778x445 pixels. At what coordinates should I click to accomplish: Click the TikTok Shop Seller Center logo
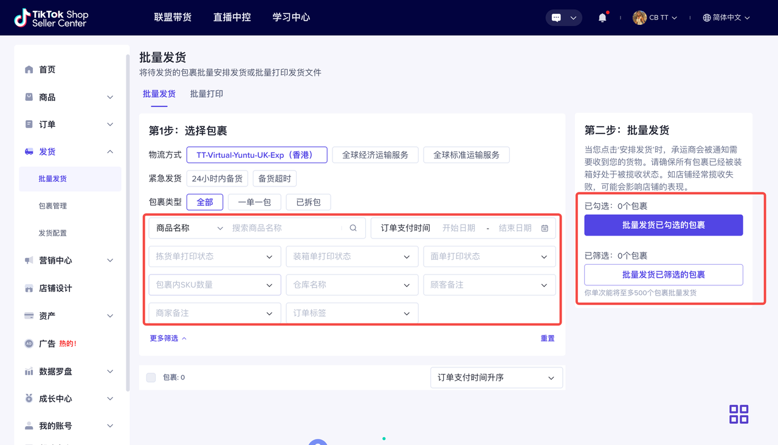pyautogui.click(x=52, y=18)
